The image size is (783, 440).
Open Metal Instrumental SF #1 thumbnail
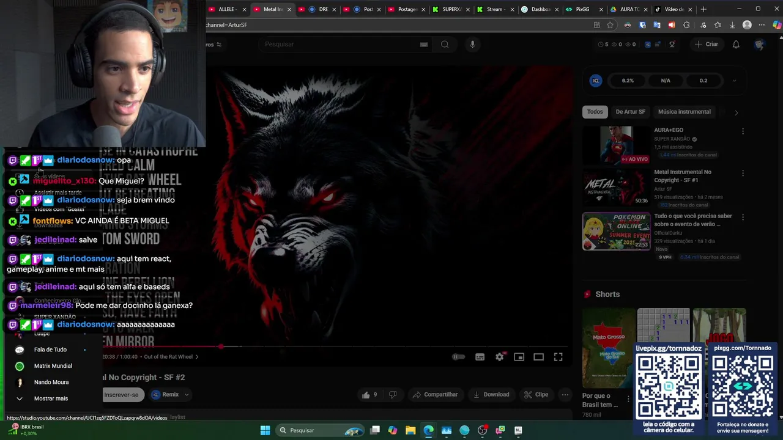(x=616, y=188)
